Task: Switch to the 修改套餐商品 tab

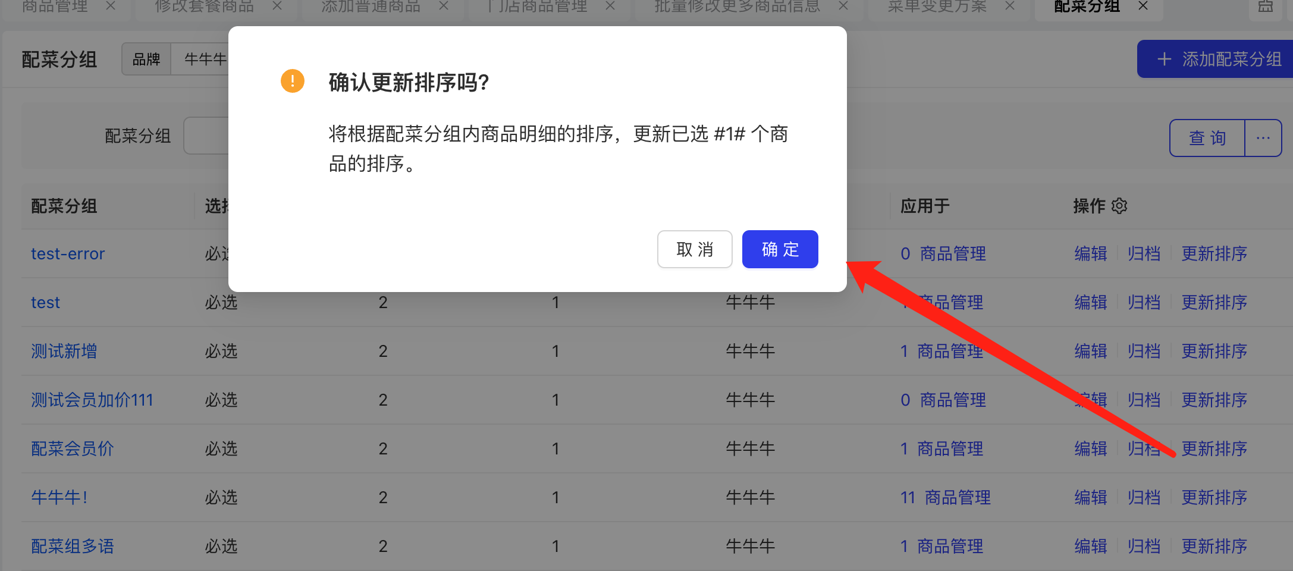Action: coord(204,6)
